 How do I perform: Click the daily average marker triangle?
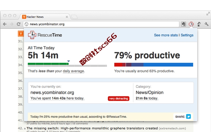tap(69, 61)
